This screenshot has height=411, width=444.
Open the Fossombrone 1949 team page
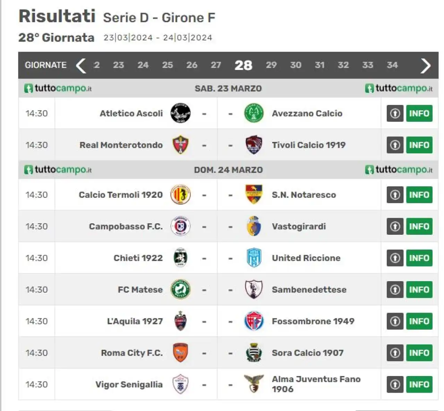pos(313,321)
